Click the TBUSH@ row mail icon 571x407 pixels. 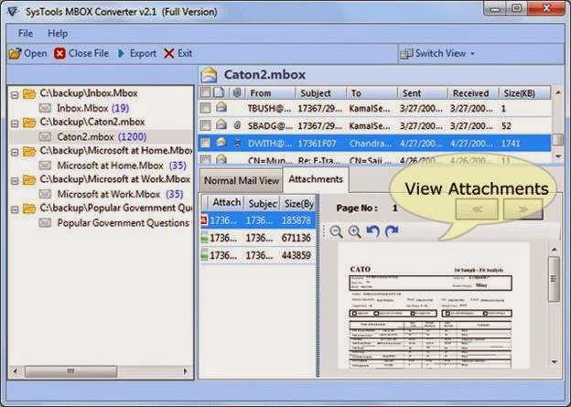click(x=221, y=107)
